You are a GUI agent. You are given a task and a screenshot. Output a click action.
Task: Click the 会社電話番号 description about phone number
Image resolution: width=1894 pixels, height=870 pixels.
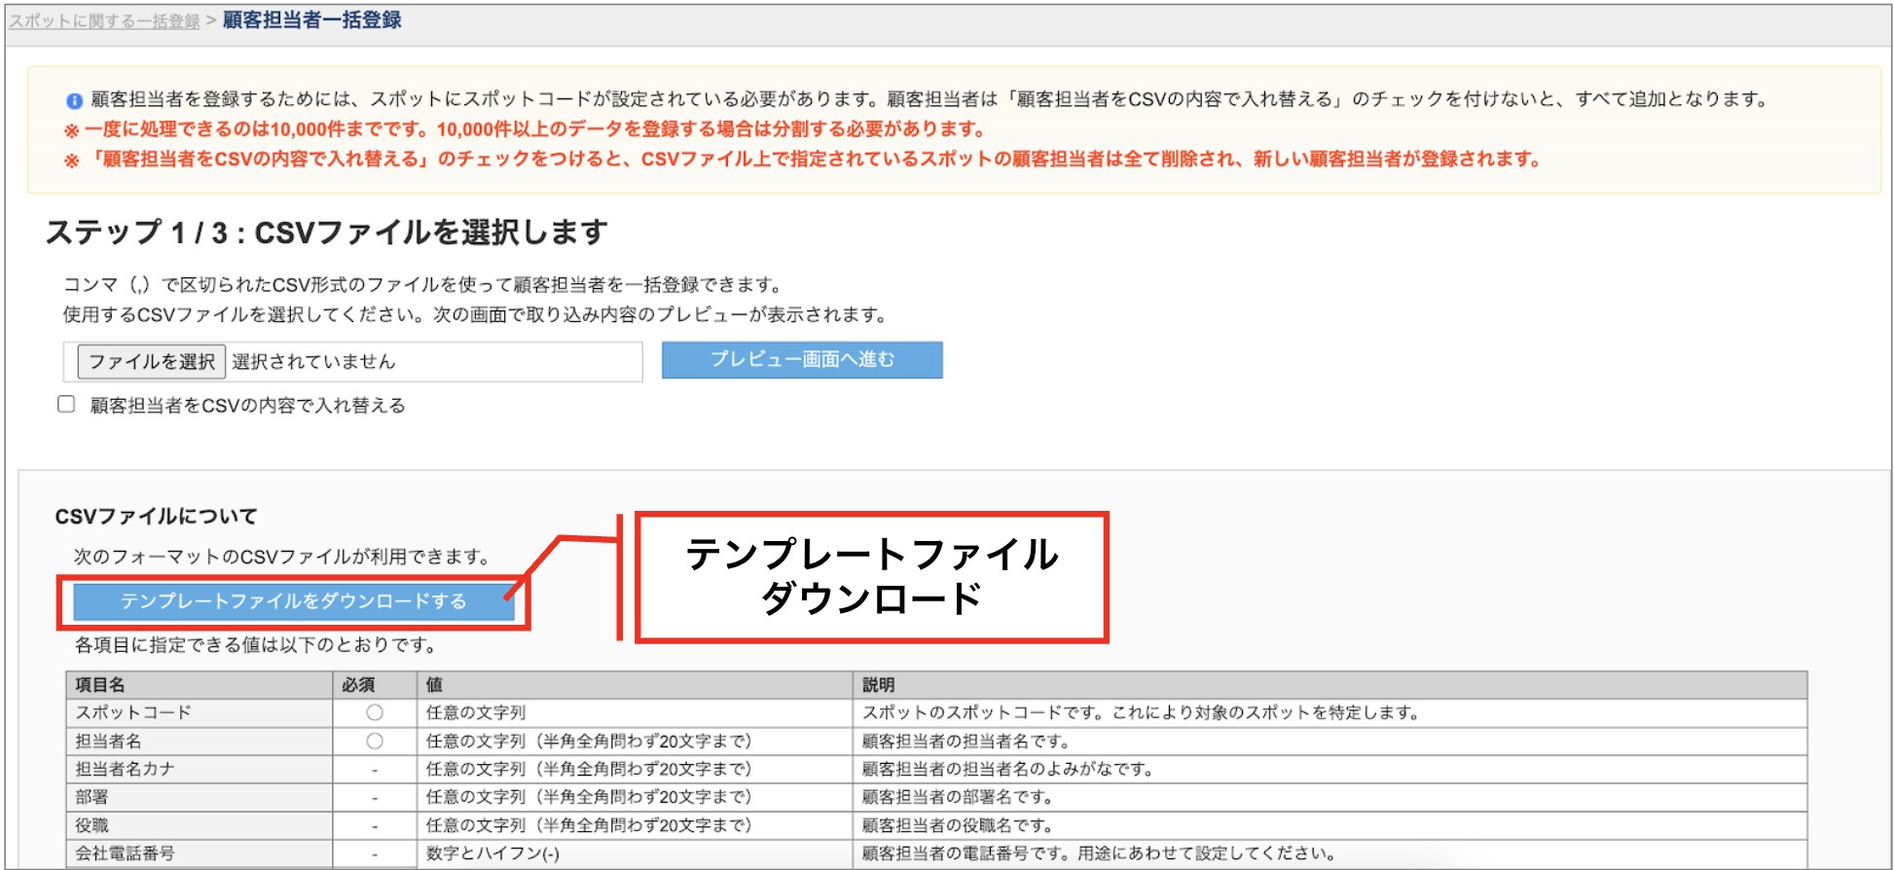(1098, 854)
